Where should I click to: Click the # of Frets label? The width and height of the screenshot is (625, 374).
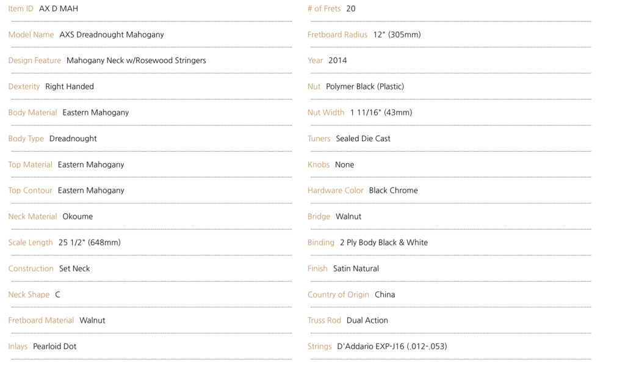324,9
